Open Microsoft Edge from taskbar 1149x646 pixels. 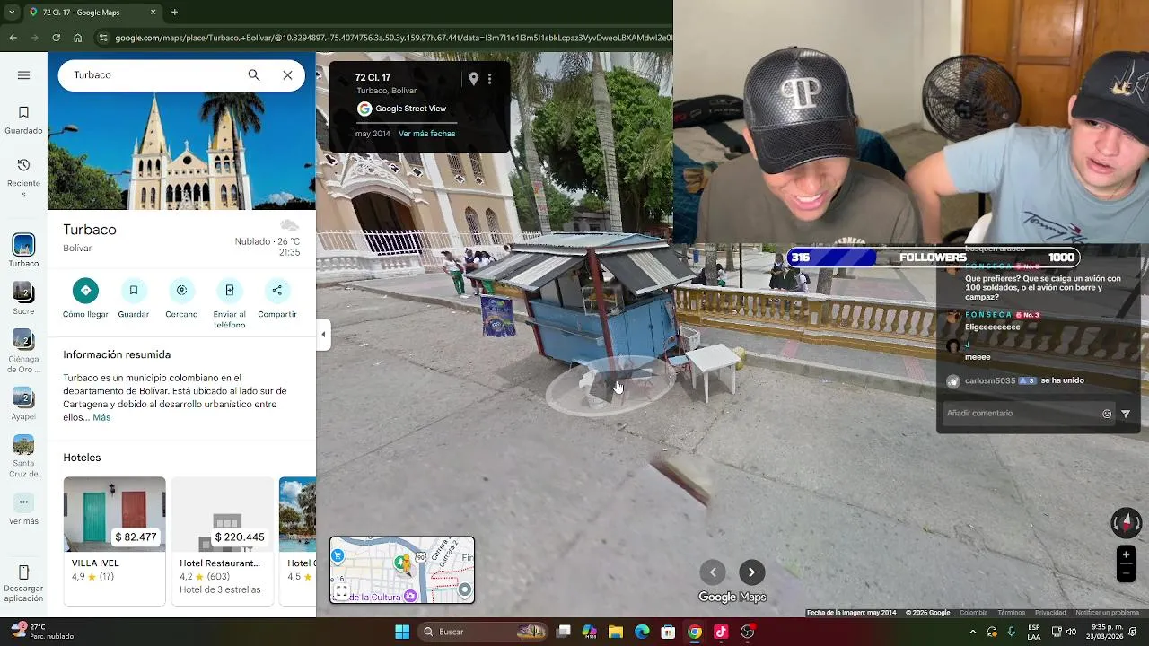(x=642, y=632)
